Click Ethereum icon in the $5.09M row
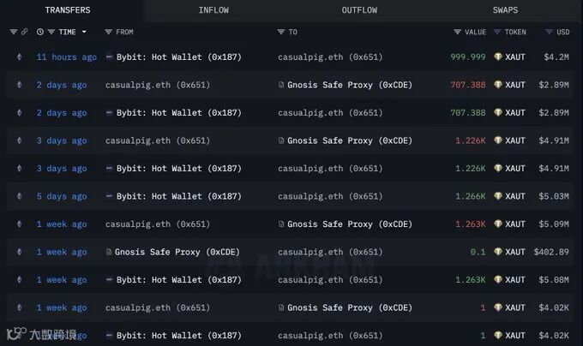The image size is (583, 346). pyautogui.click(x=20, y=224)
